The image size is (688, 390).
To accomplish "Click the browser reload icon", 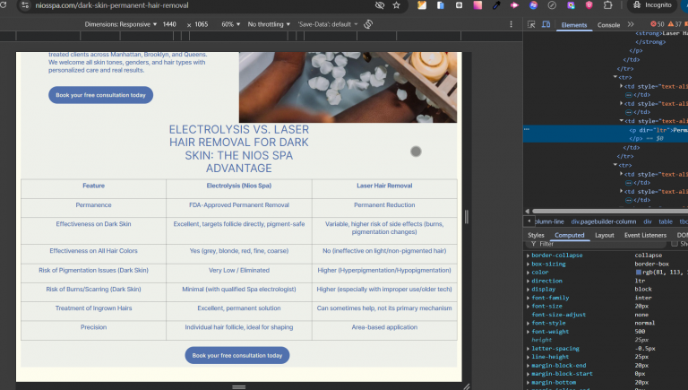I will (x=3, y=5).
